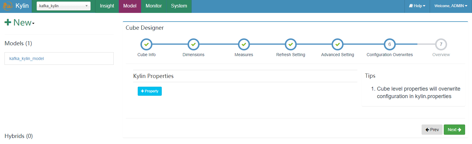Select the kafka_kylin_model entry

tap(27, 58)
